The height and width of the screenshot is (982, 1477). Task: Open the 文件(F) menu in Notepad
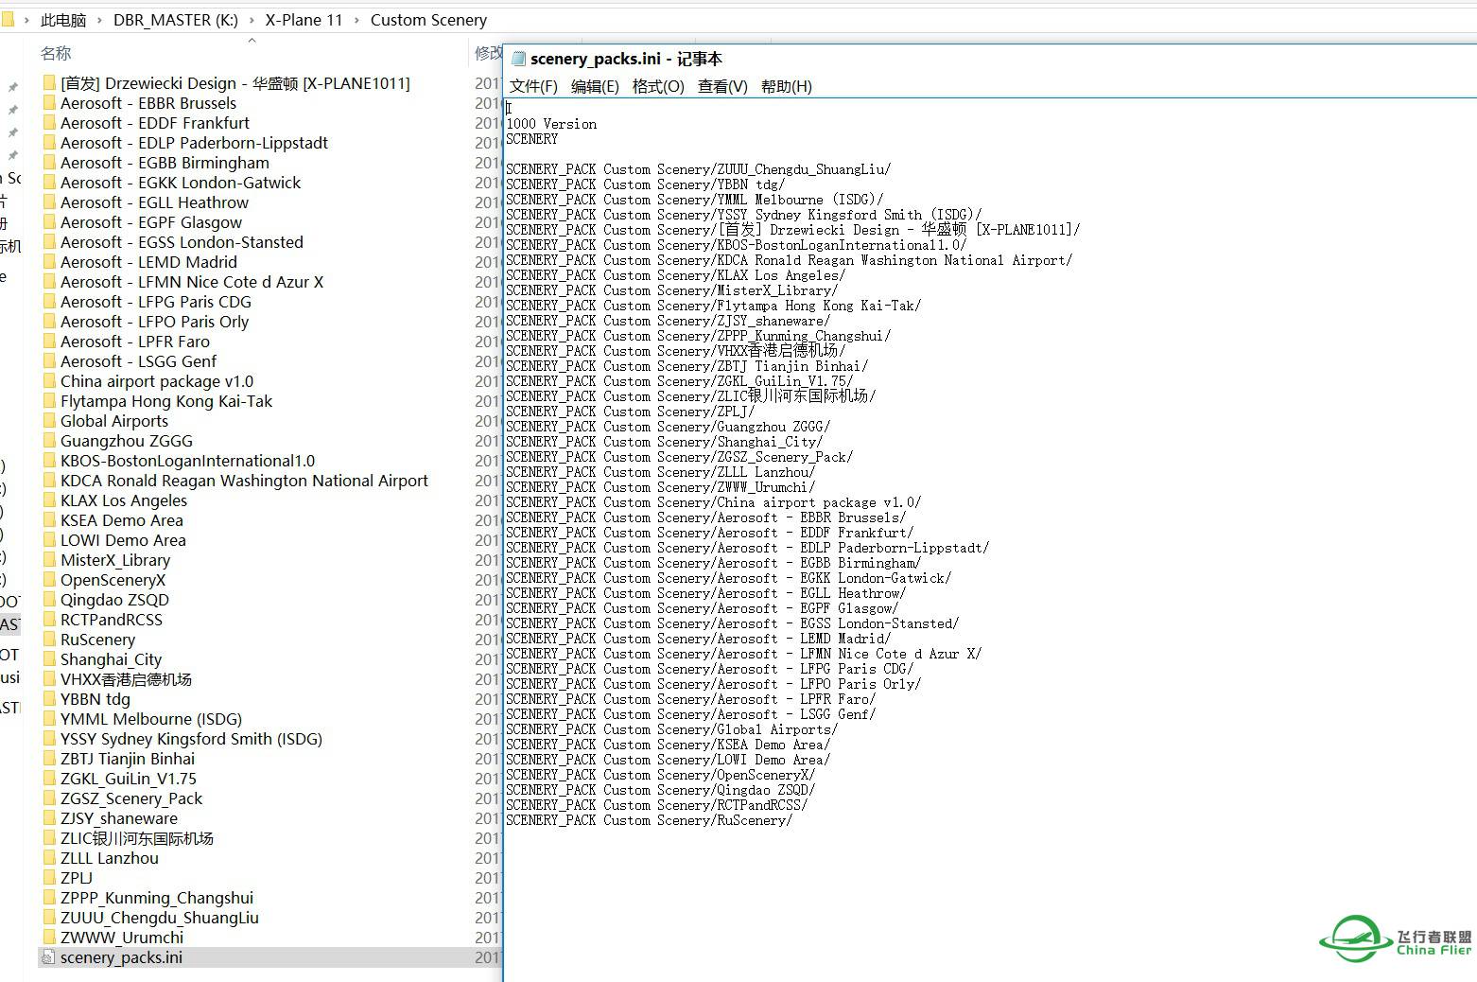coord(533,86)
